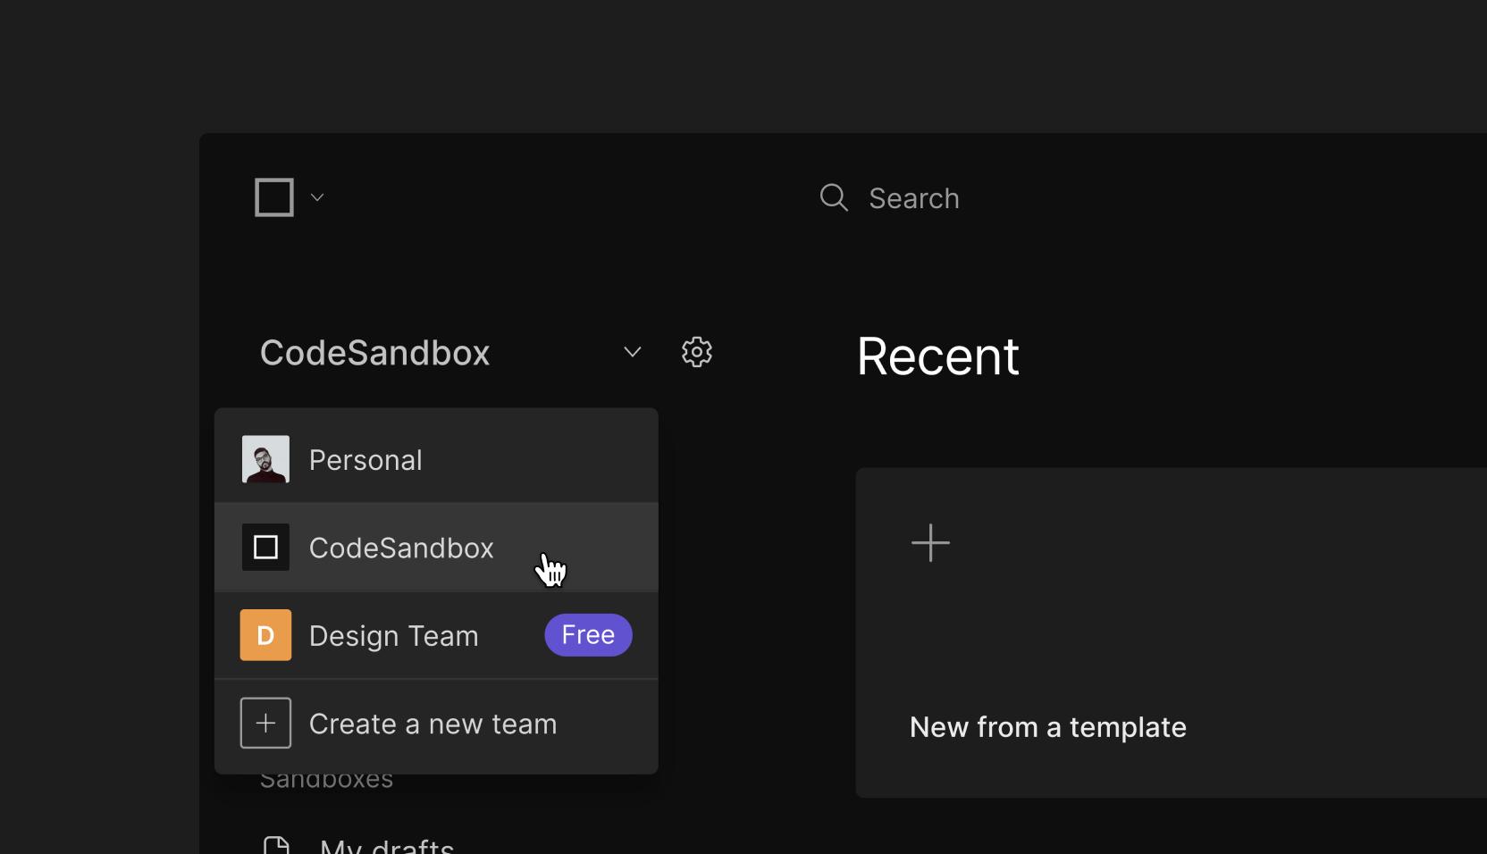Open team settings via the gear icon
The image size is (1487, 854).
[x=697, y=352]
